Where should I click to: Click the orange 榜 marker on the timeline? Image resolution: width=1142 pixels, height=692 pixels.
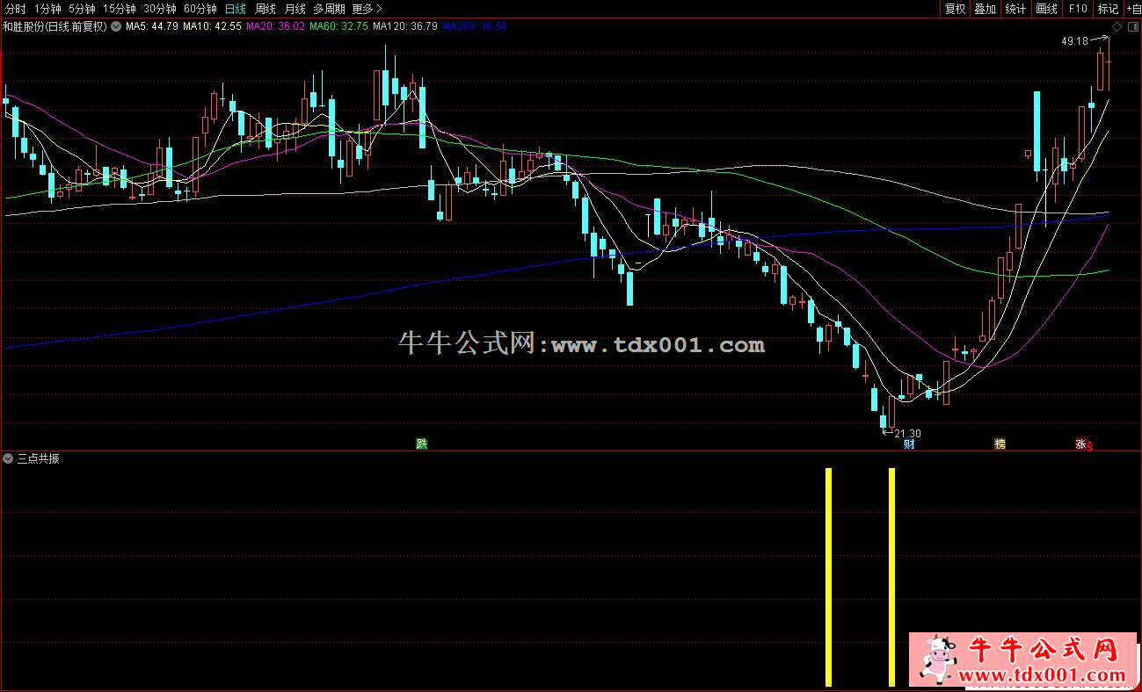1000,444
